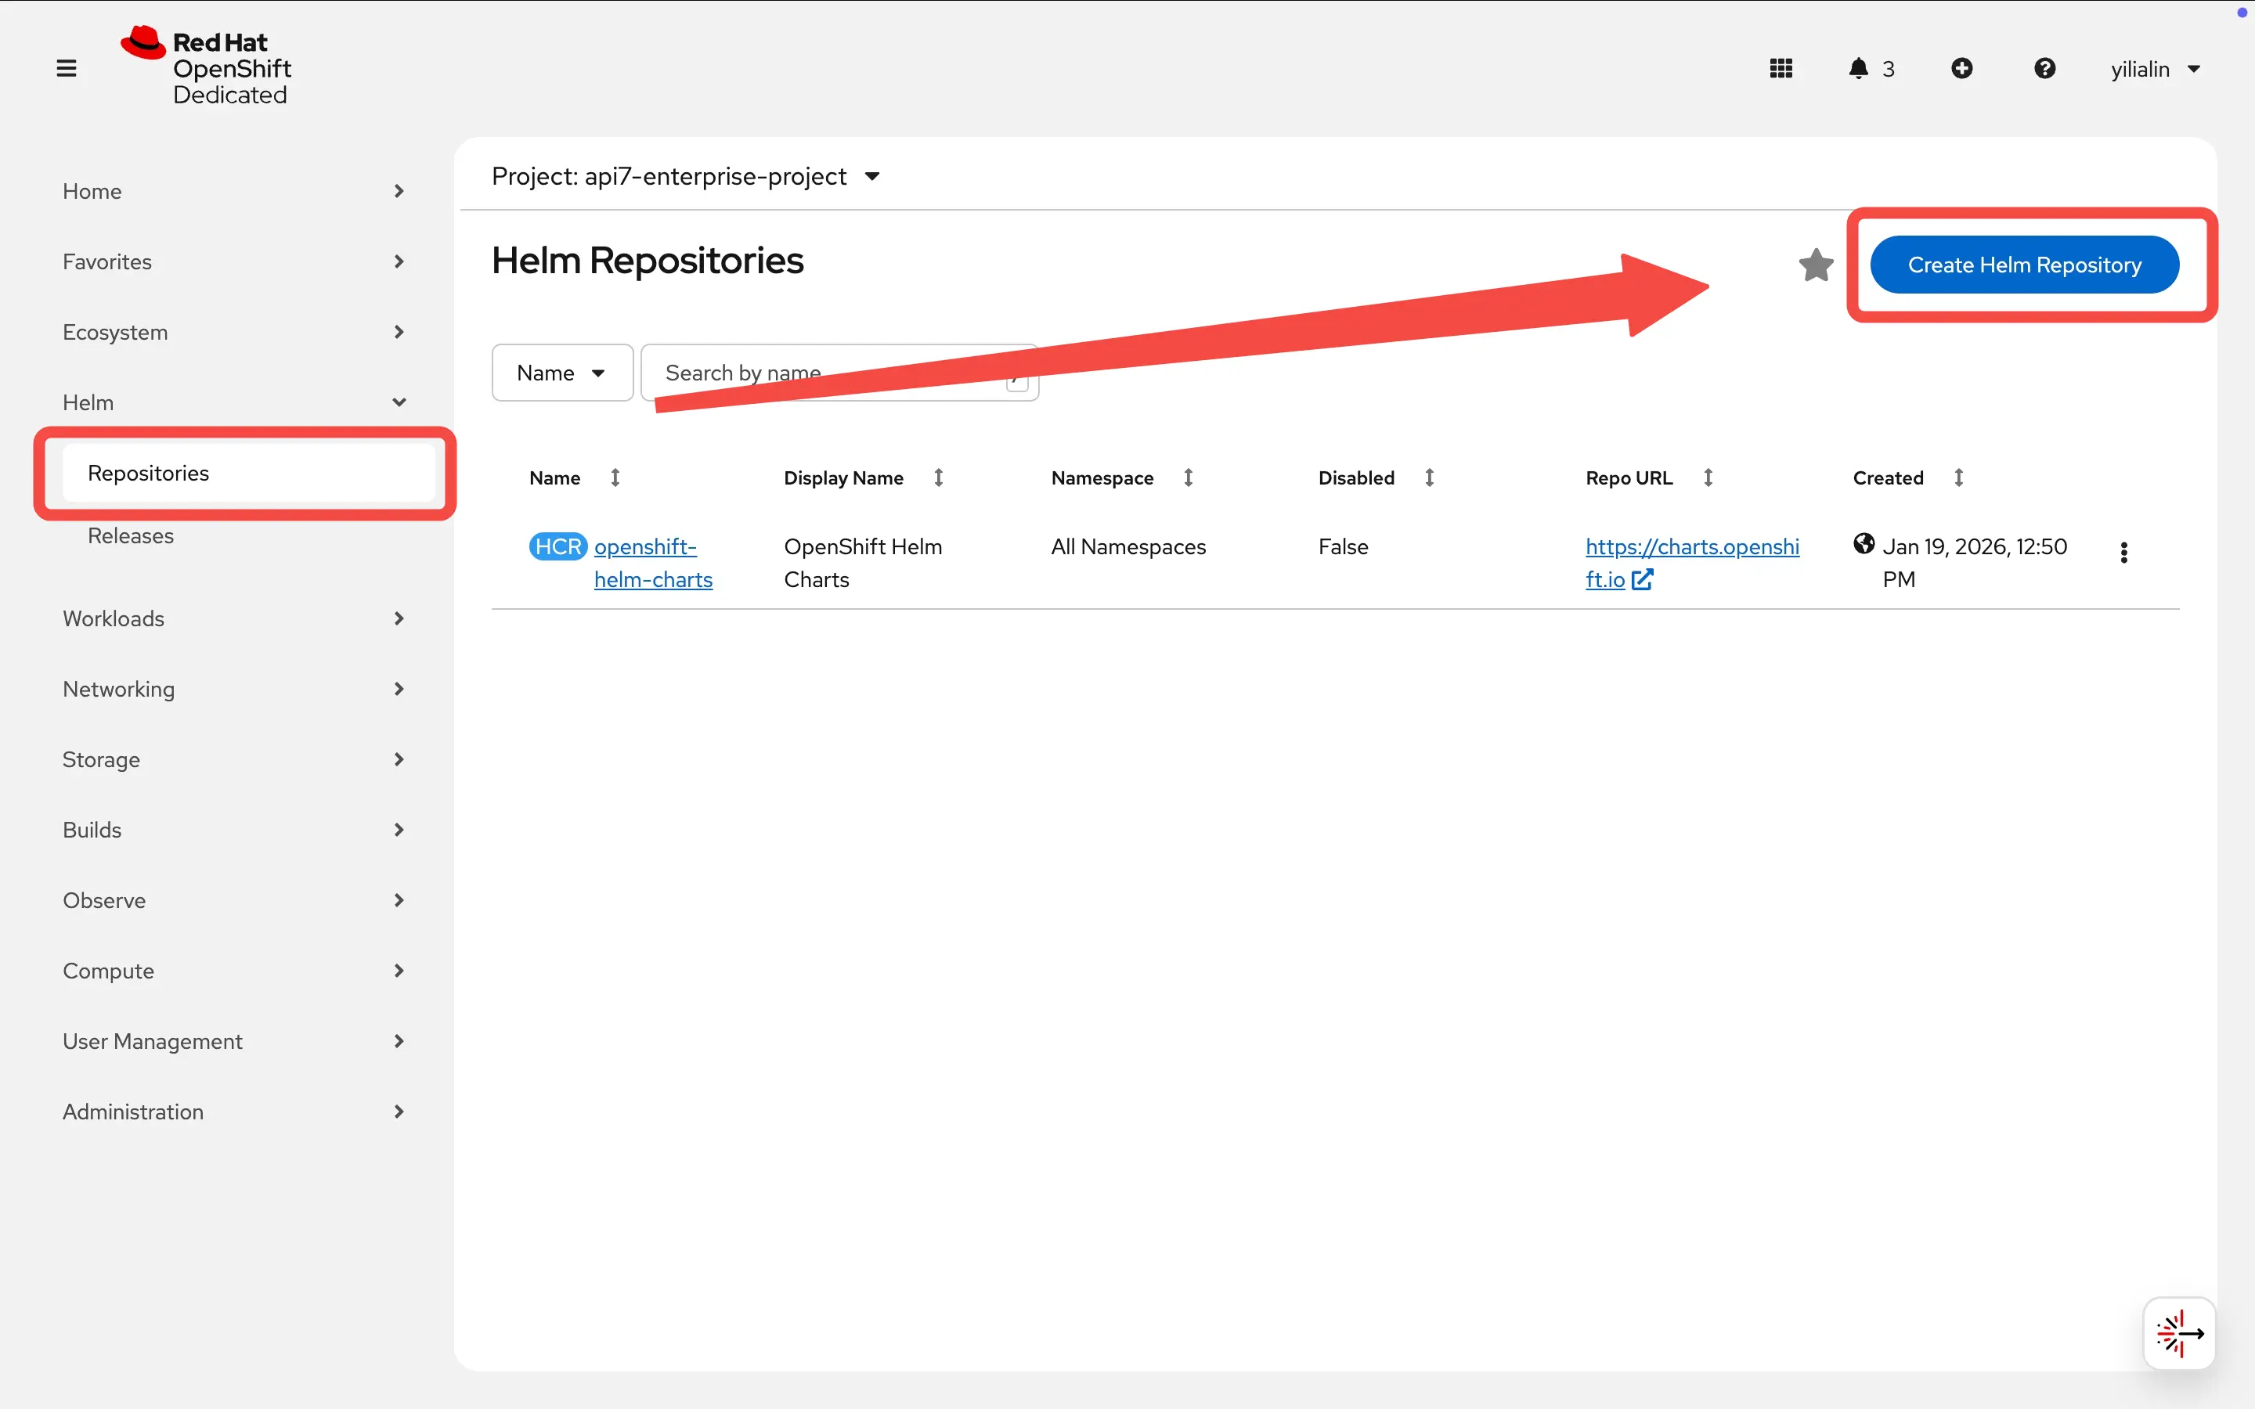Open the notifications bell
2255x1409 pixels.
(x=1857, y=68)
